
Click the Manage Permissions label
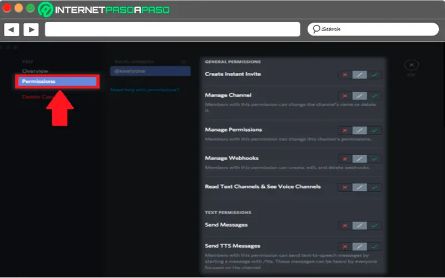coord(233,130)
